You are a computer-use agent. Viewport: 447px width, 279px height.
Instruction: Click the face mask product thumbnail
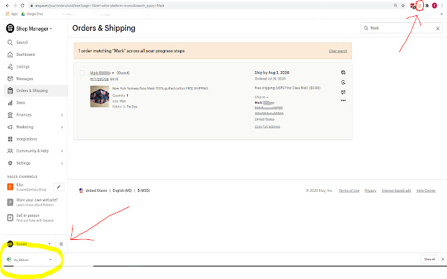tap(99, 96)
